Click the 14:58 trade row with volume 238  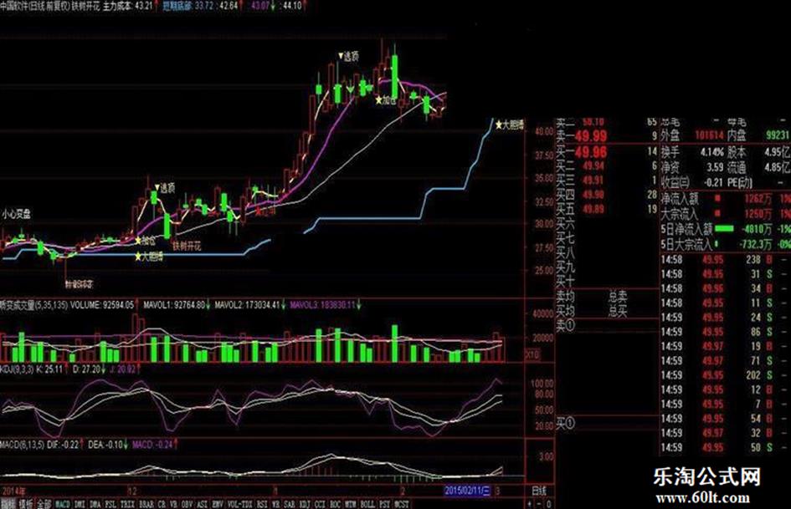725,260
